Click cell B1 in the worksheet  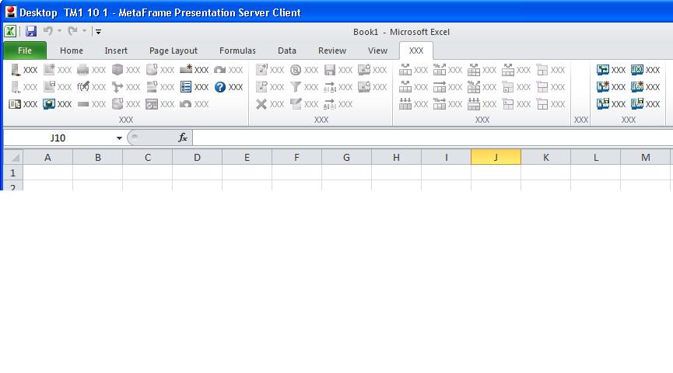[x=97, y=173]
